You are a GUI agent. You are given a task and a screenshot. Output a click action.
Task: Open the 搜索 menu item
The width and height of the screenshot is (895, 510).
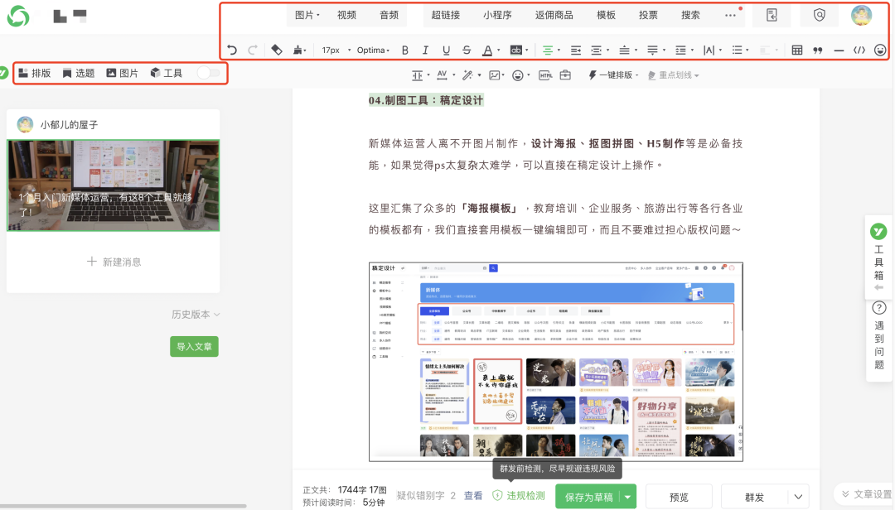690,16
